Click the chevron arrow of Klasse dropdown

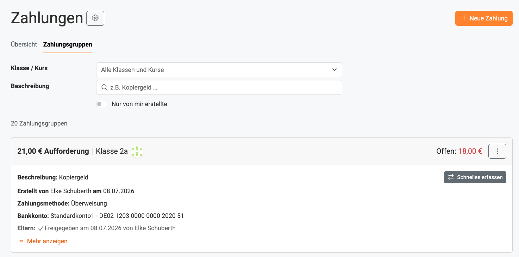[334, 70]
